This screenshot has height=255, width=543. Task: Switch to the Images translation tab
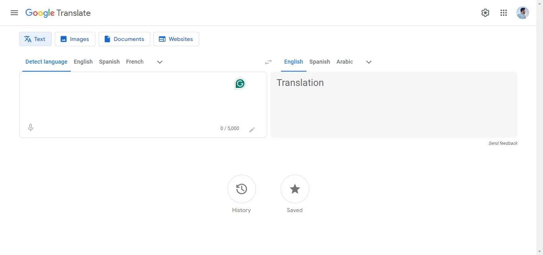75,39
